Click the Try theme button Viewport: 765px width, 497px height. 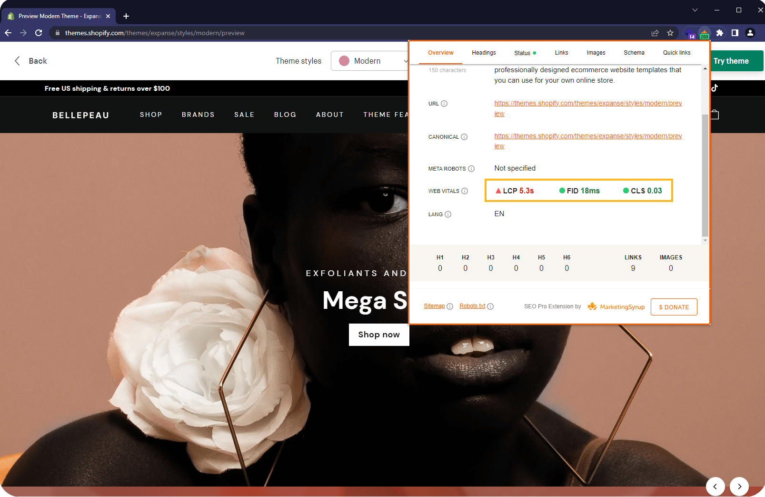tap(736, 61)
